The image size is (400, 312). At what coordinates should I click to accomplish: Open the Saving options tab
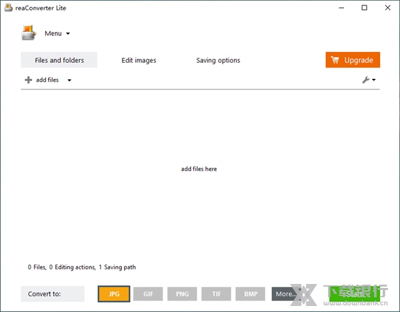click(x=218, y=60)
